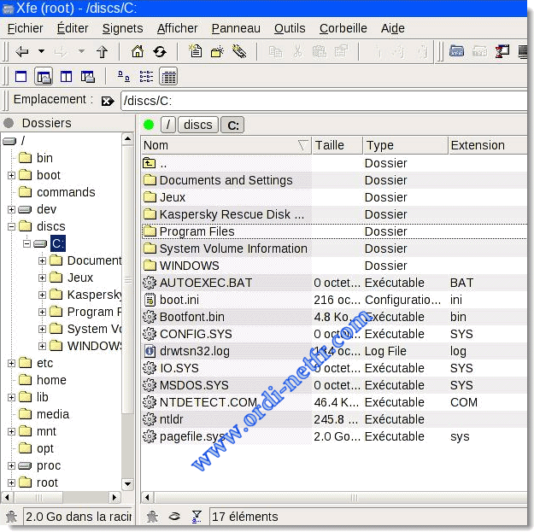Toggle hidden files icon in file panel status
This screenshot has width=534, height=532.
(x=152, y=517)
